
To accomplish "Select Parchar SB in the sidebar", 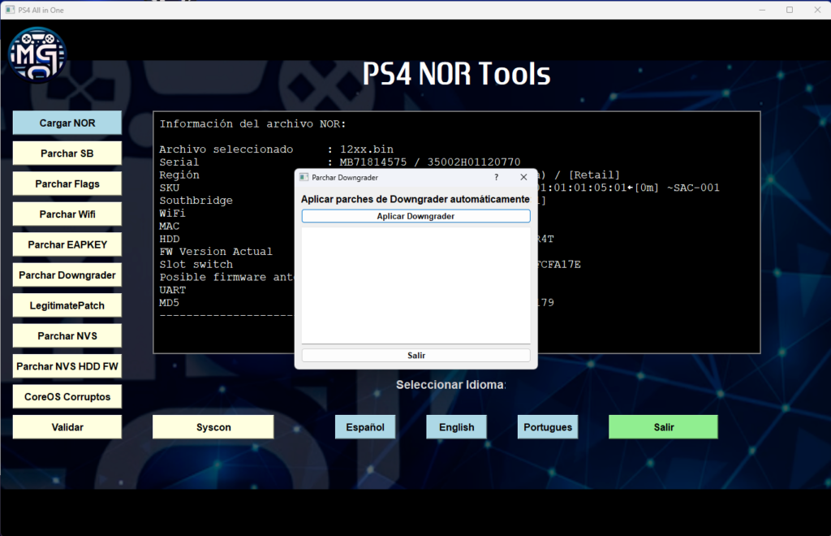I will (67, 153).
